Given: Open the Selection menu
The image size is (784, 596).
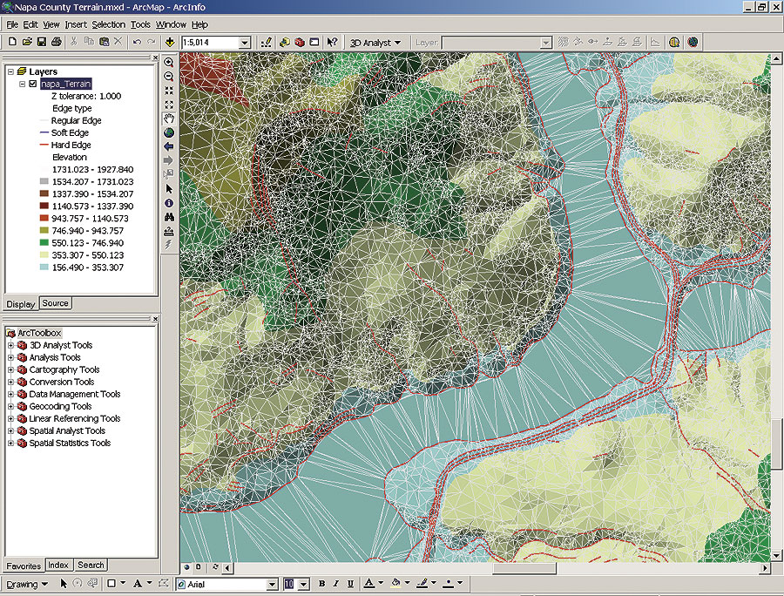Looking at the screenshot, I should click(x=108, y=24).
